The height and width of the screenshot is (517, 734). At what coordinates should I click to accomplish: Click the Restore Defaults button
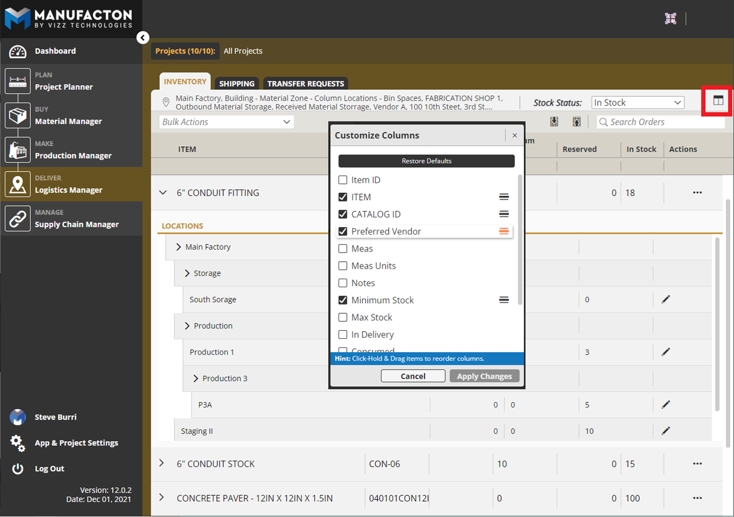(426, 161)
